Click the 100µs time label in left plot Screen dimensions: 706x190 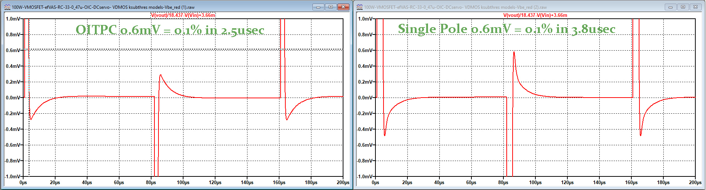pos(183,182)
